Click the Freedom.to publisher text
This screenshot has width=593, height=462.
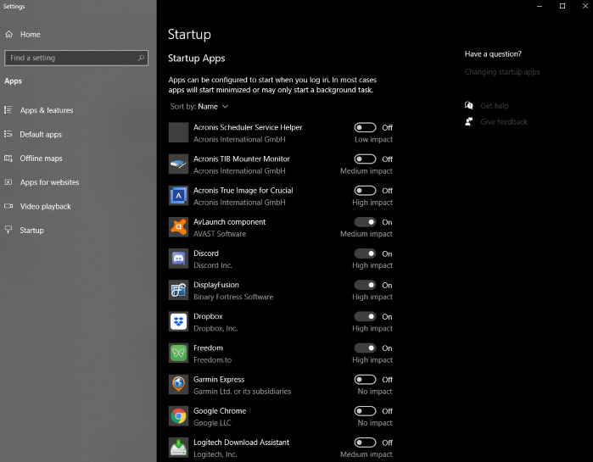212,359
